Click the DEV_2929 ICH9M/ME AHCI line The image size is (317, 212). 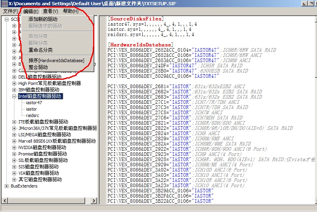tap(180, 165)
